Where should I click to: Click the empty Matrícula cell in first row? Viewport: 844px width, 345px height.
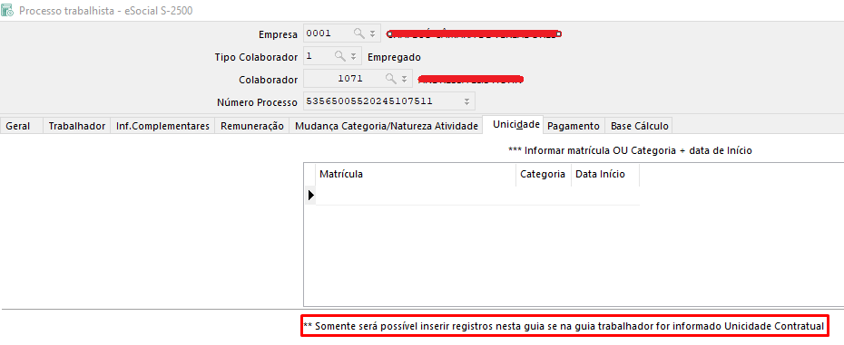pos(416,196)
